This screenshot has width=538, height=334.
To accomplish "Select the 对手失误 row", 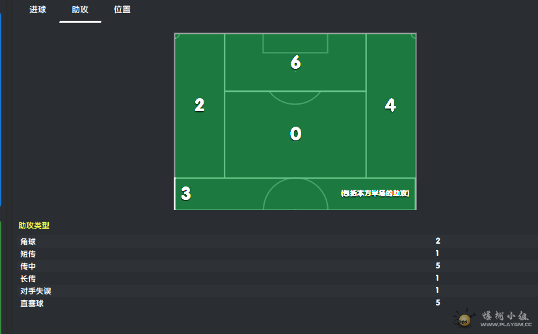I will 277,290.
